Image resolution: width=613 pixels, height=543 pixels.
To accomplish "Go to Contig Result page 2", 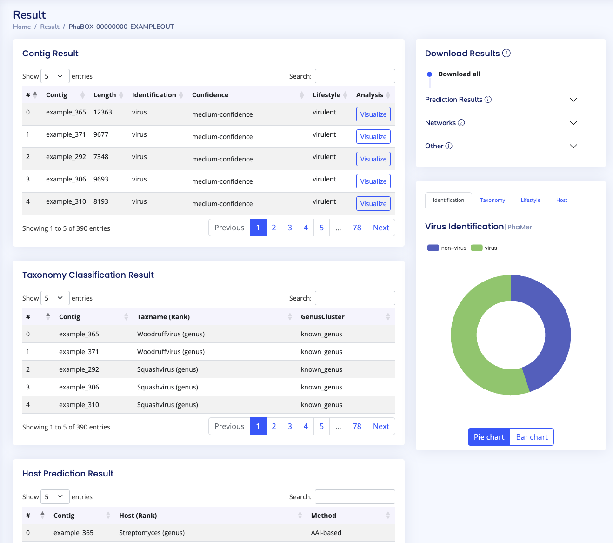I will pyautogui.click(x=274, y=228).
